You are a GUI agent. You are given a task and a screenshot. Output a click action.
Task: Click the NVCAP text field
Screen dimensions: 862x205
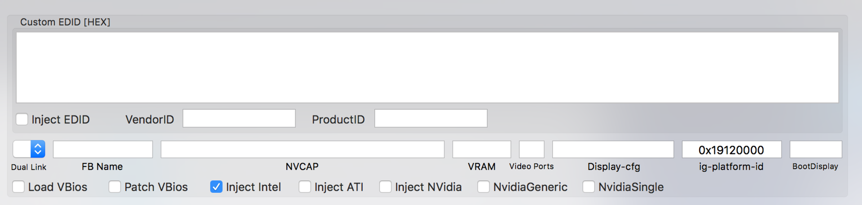(x=302, y=149)
